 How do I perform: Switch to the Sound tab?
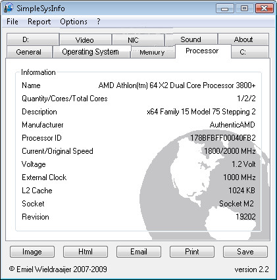[x=191, y=39]
